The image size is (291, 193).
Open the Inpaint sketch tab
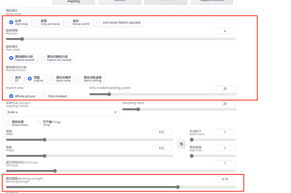click(212, 1)
